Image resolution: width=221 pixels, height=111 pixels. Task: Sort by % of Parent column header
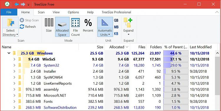click(x=176, y=47)
